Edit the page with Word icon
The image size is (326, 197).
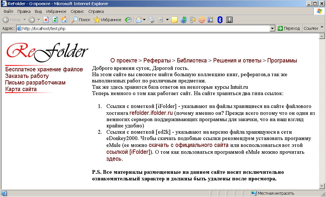click(x=160, y=20)
